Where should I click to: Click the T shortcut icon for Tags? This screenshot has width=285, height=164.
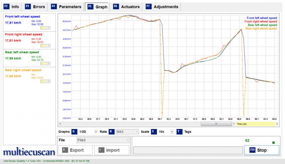point(179,131)
